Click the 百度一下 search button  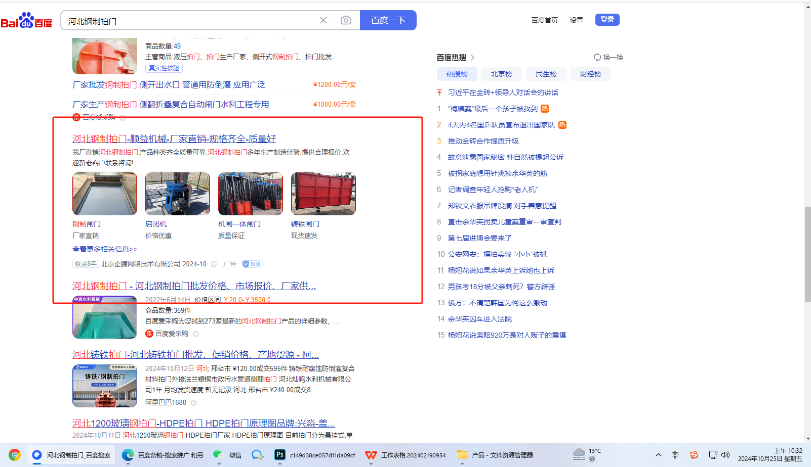(x=388, y=20)
